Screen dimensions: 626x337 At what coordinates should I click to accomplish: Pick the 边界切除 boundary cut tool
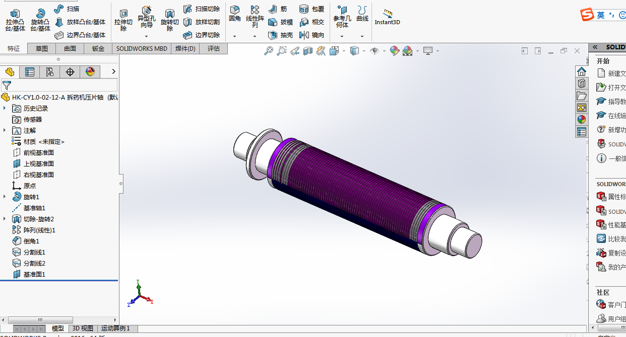201,35
